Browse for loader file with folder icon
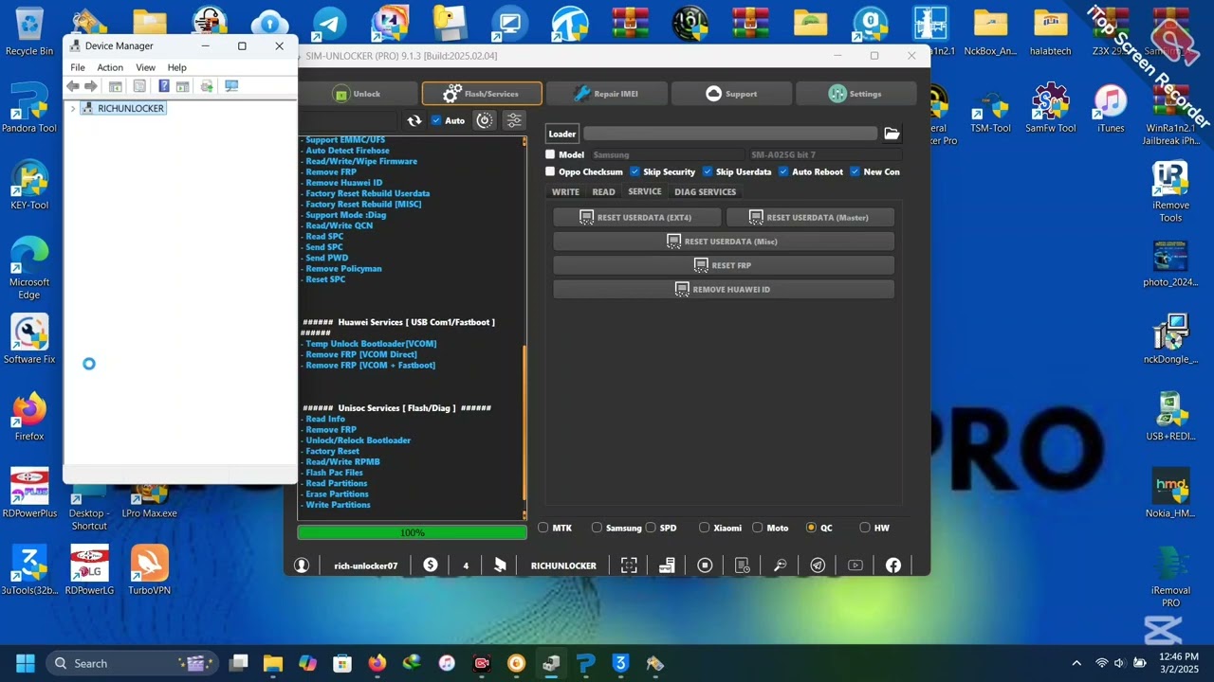The image size is (1214, 682). pos(892,134)
